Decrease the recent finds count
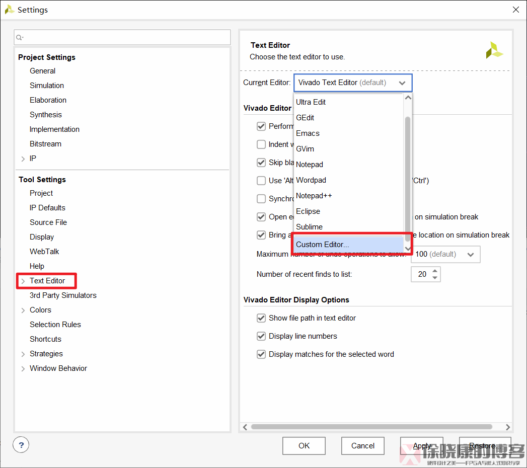The image size is (527, 468). tap(435, 278)
